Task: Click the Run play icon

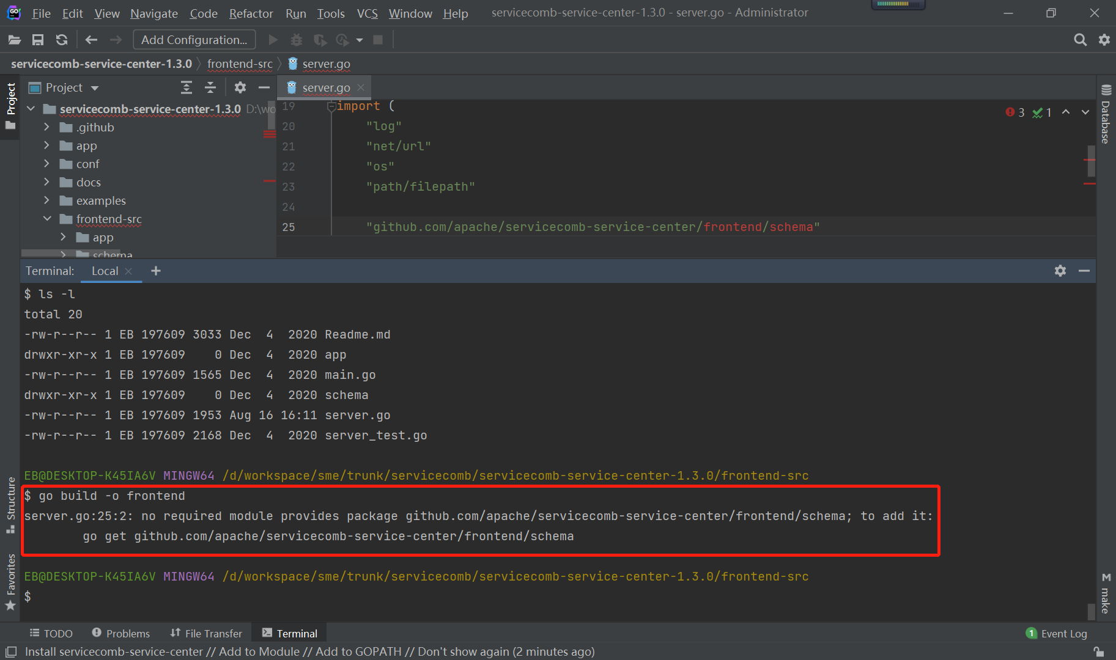Action: [x=273, y=40]
